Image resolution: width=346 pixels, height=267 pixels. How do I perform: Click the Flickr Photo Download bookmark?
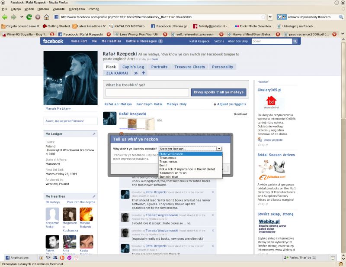tap(255, 26)
